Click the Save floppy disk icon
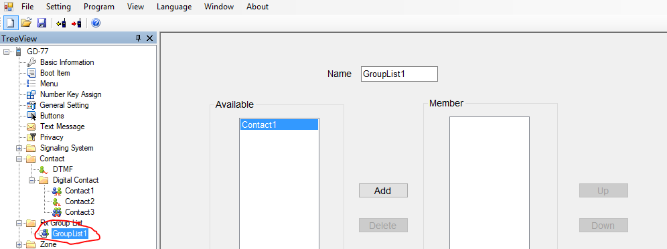This screenshot has width=667, height=249. coord(42,23)
